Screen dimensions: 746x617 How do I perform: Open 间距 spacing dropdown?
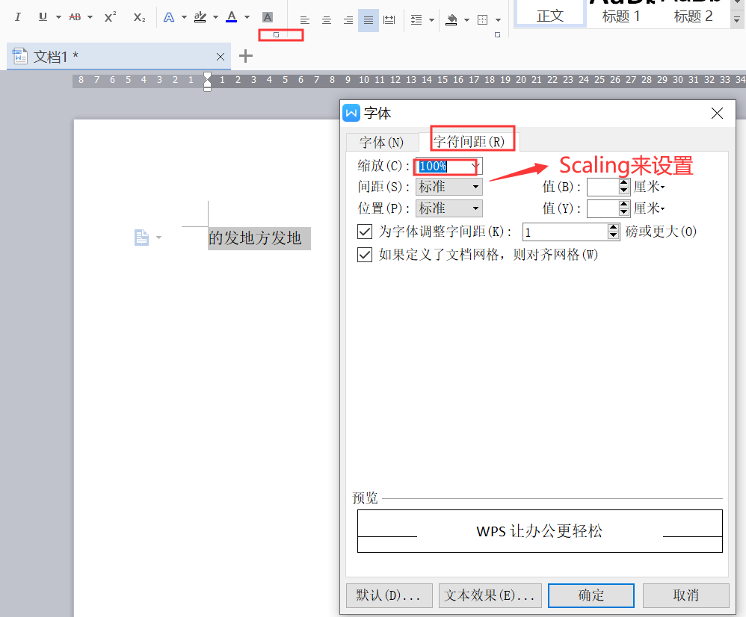(449, 187)
